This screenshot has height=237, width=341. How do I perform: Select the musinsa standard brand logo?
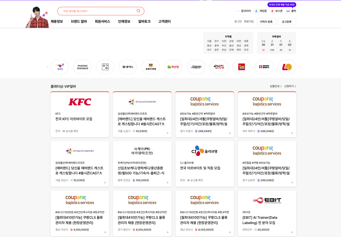(82, 67)
